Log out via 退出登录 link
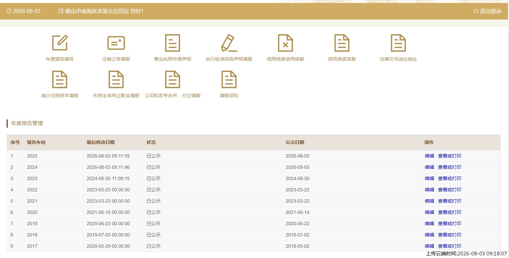The image size is (509, 258). click(x=490, y=11)
